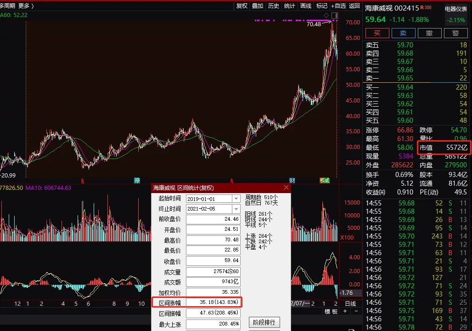Toggle the side panel layout icon
The height and width of the screenshot is (331, 472).
[x=334, y=15]
